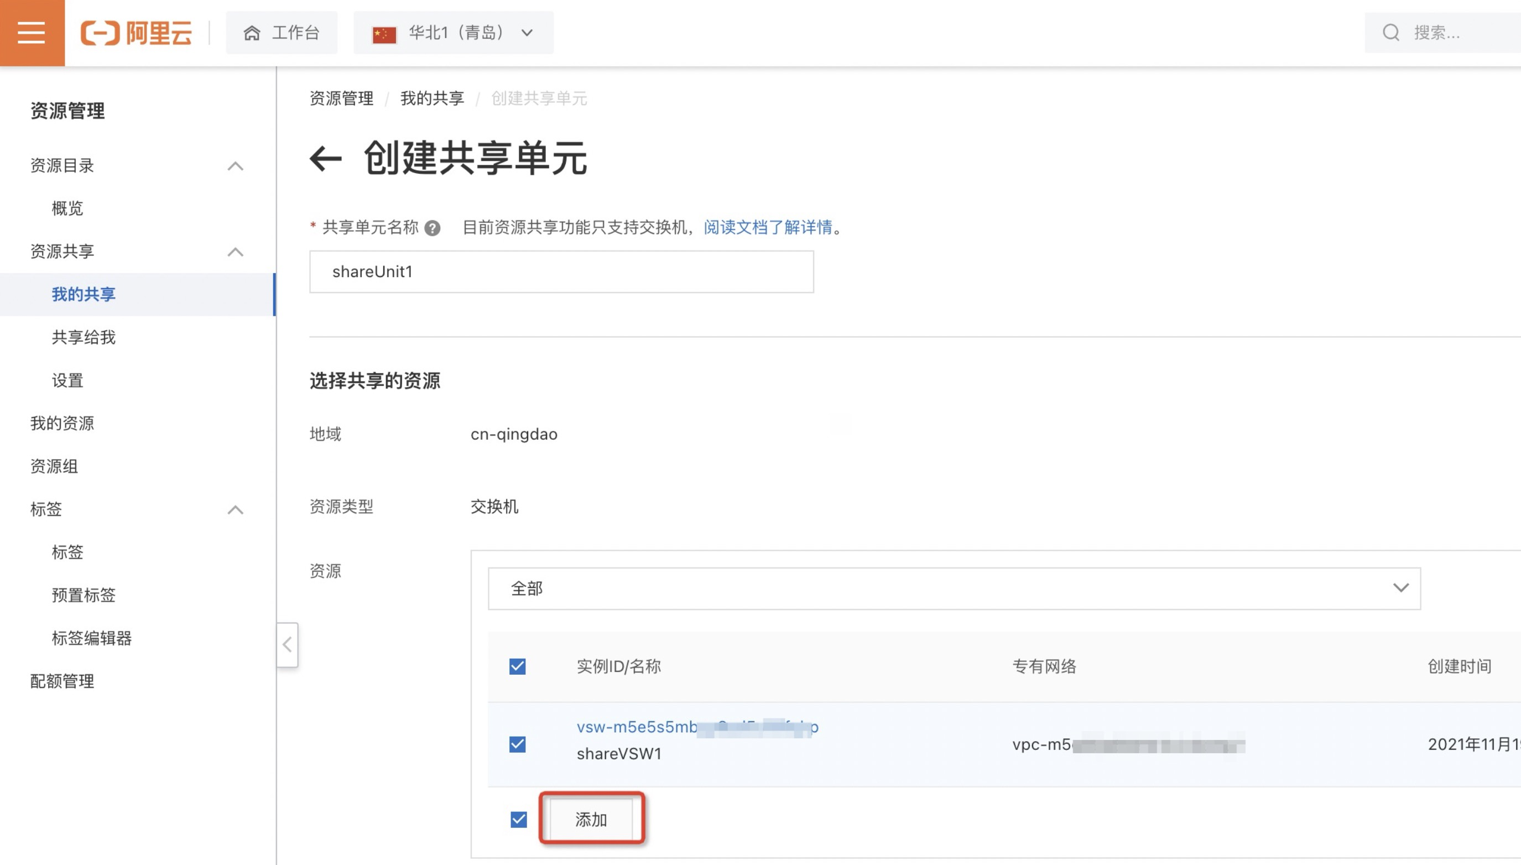Open 我的资源 in the sidebar
This screenshot has width=1521, height=865.
(62, 424)
